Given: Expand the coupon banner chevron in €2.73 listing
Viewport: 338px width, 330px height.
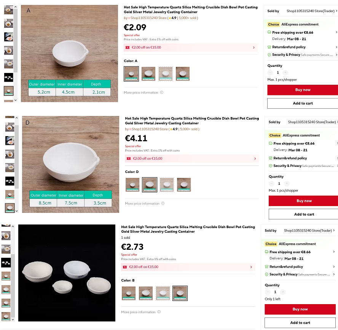Looking at the screenshot, I should coord(251,267).
